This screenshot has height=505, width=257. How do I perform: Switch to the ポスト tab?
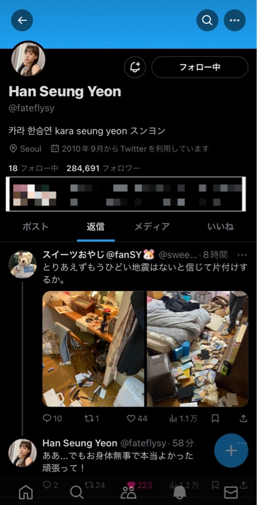point(35,227)
